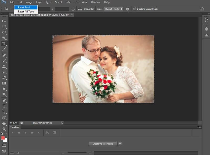The width and height of the screenshot is (210, 155).
Task: Click the red foreground color swatch
Action: 3,137
